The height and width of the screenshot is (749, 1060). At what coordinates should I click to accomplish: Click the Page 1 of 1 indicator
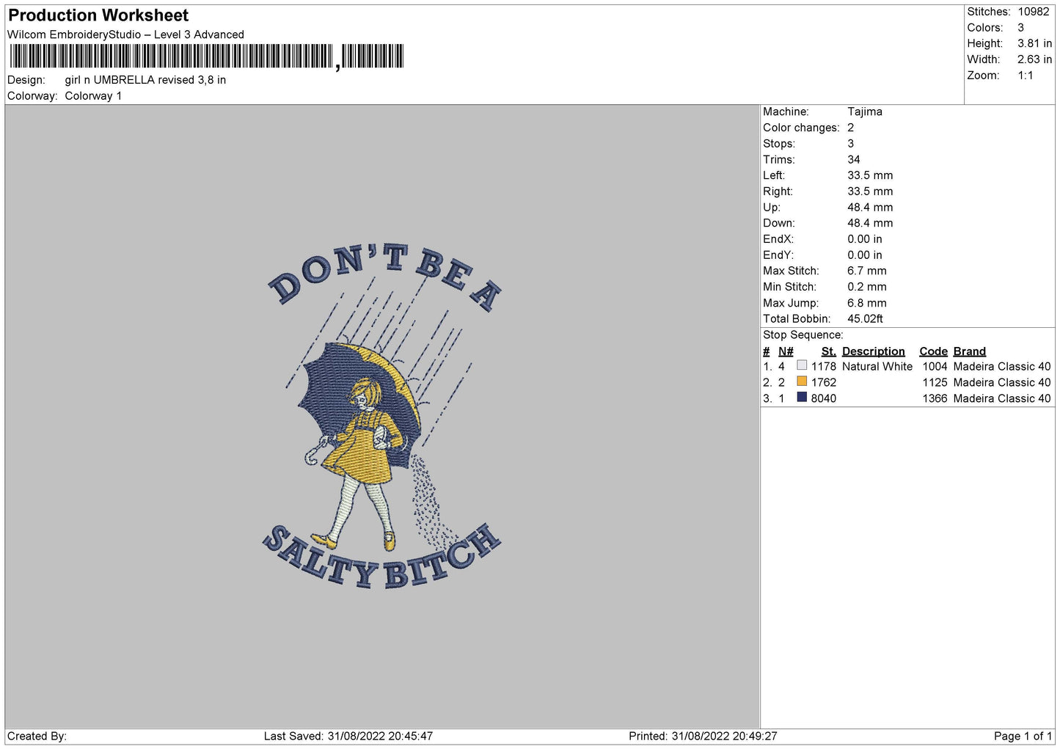pos(1023,736)
